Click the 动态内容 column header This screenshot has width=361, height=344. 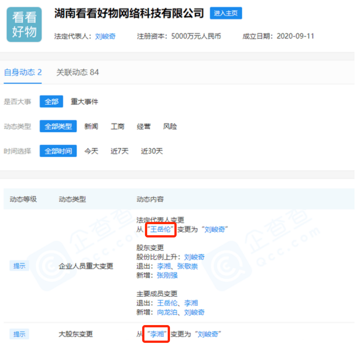(150, 199)
